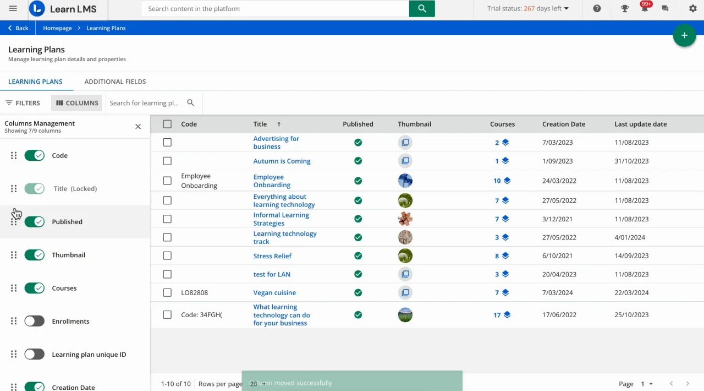Open the FILTERS panel
This screenshot has height=391, width=704.
tap(23, 103)
